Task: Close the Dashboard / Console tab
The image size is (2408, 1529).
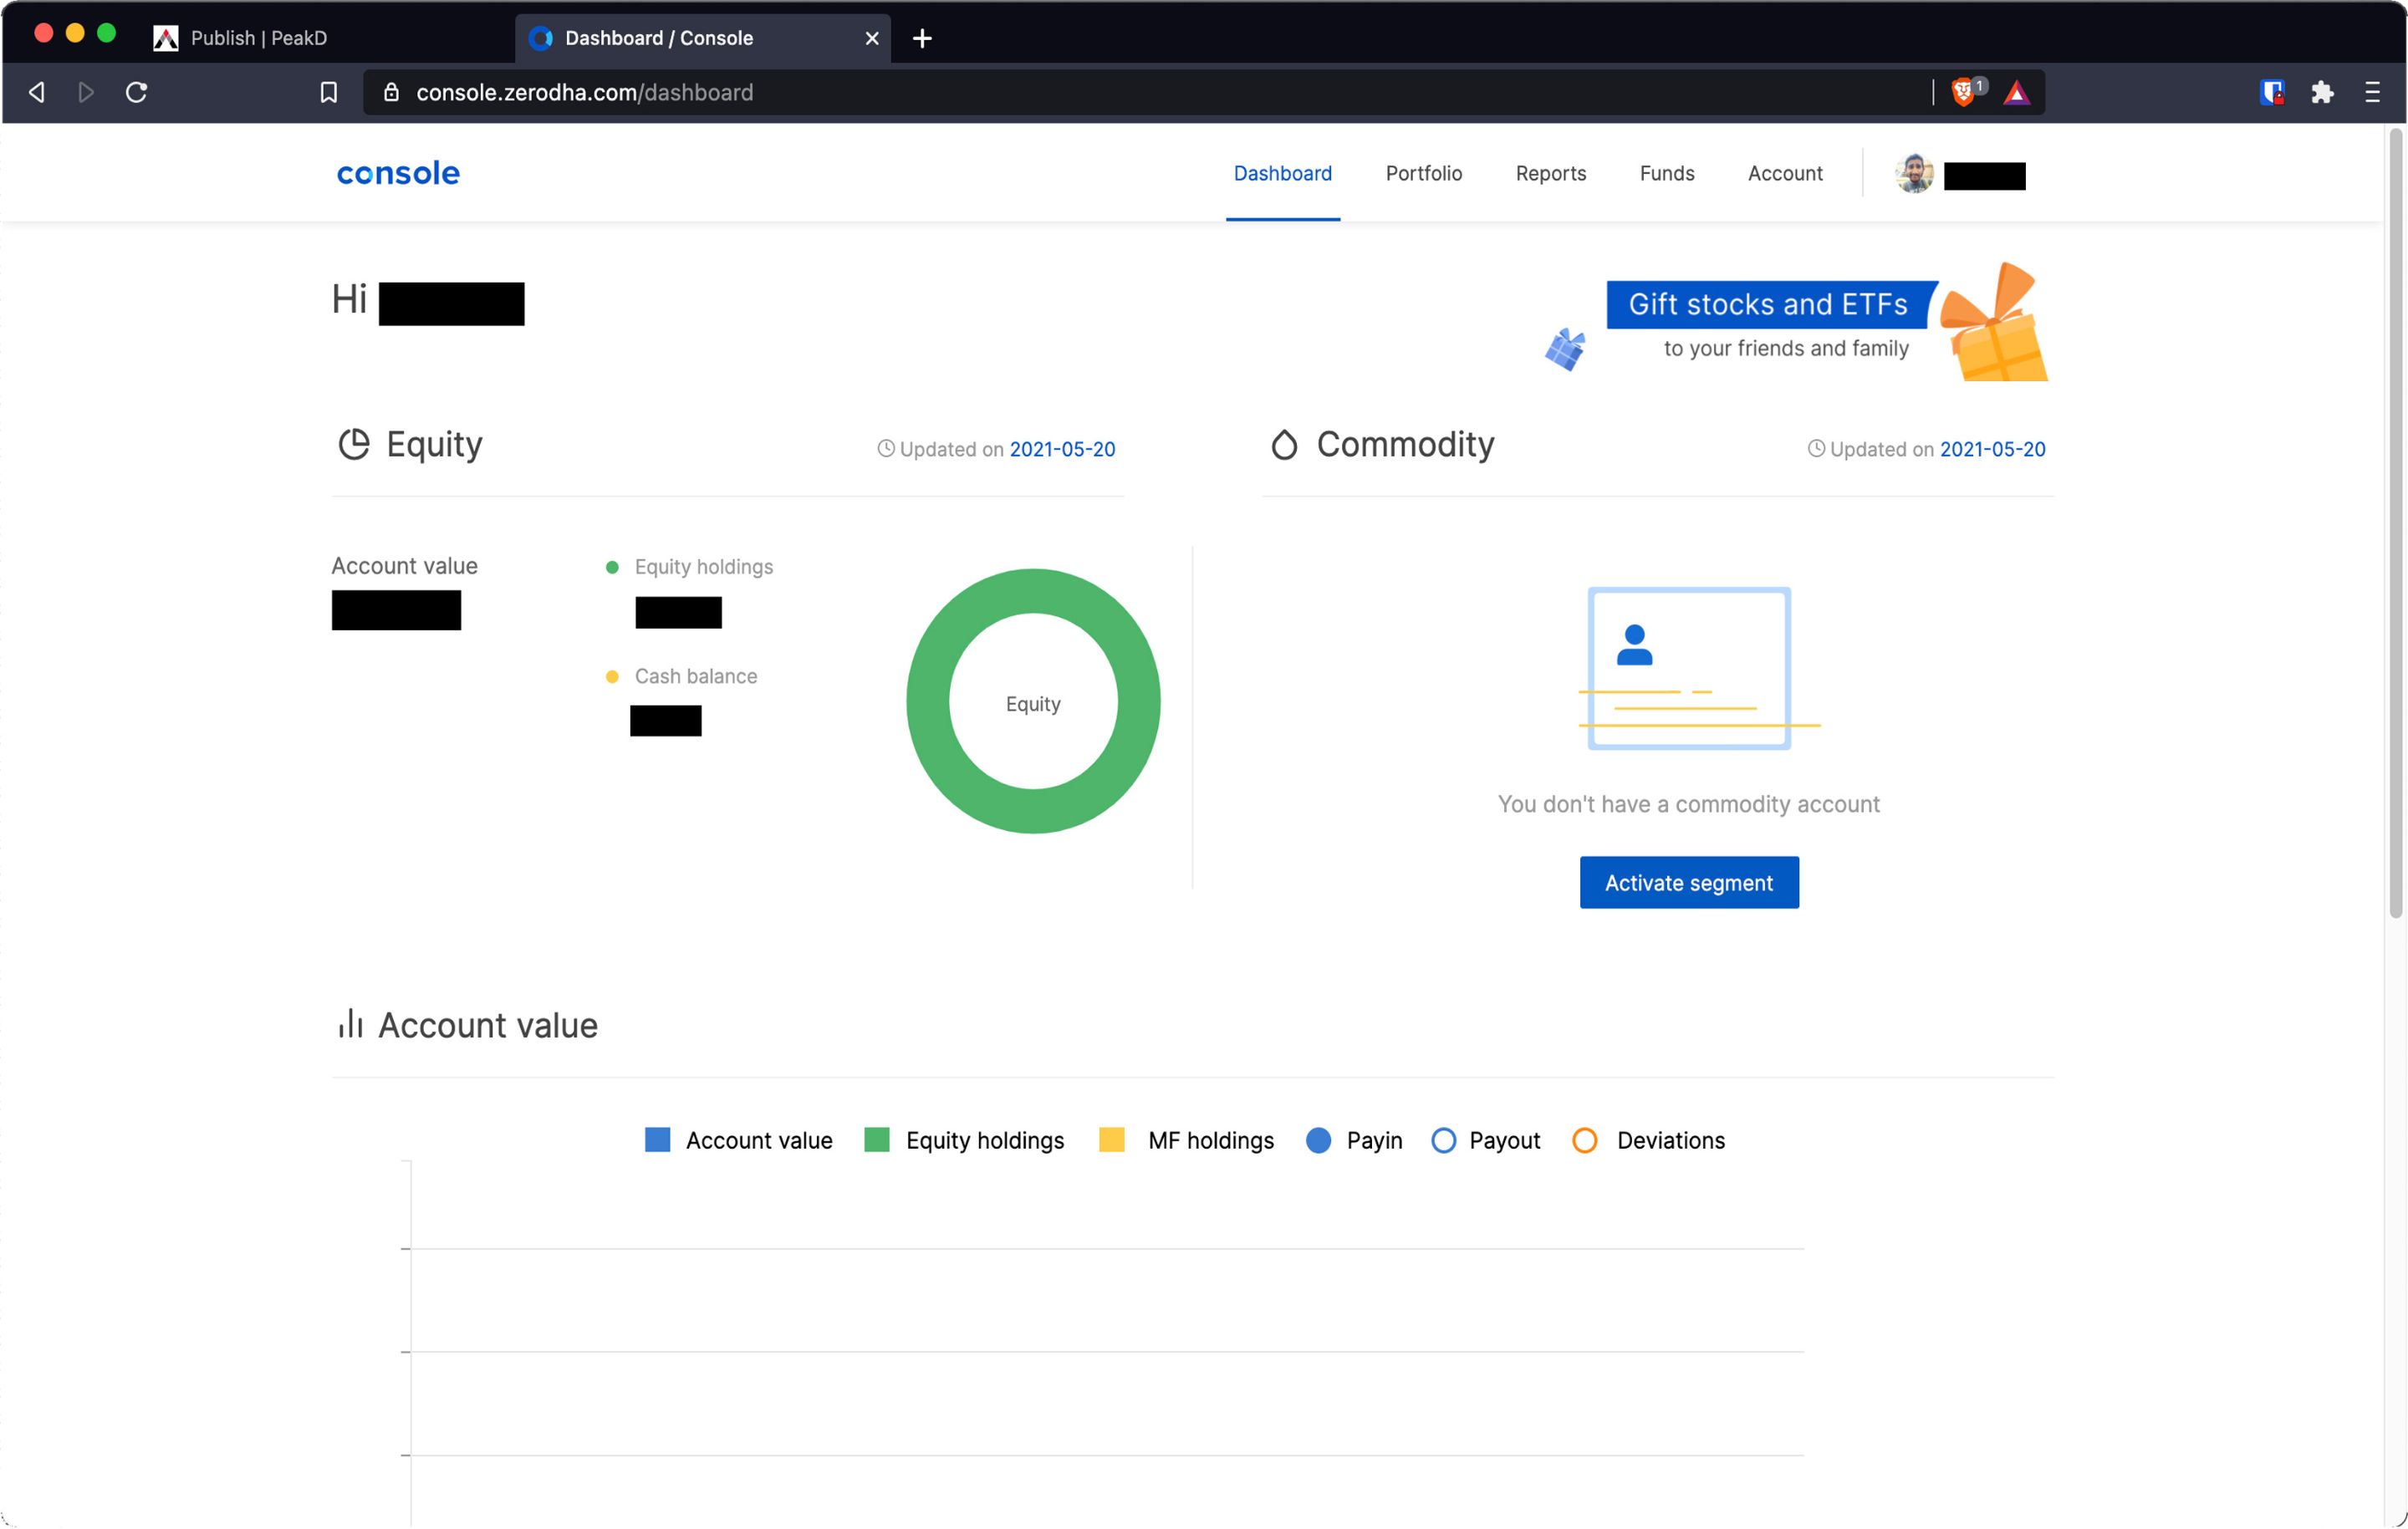Action: 872,38
